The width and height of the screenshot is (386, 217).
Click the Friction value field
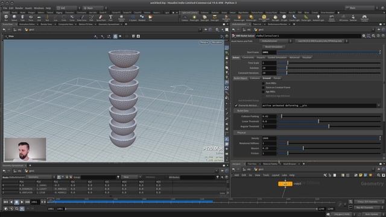pos(269,154)
